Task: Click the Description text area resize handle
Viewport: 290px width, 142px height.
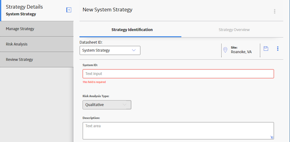Action: [272, 137]
